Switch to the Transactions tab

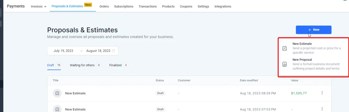point(147,6)
